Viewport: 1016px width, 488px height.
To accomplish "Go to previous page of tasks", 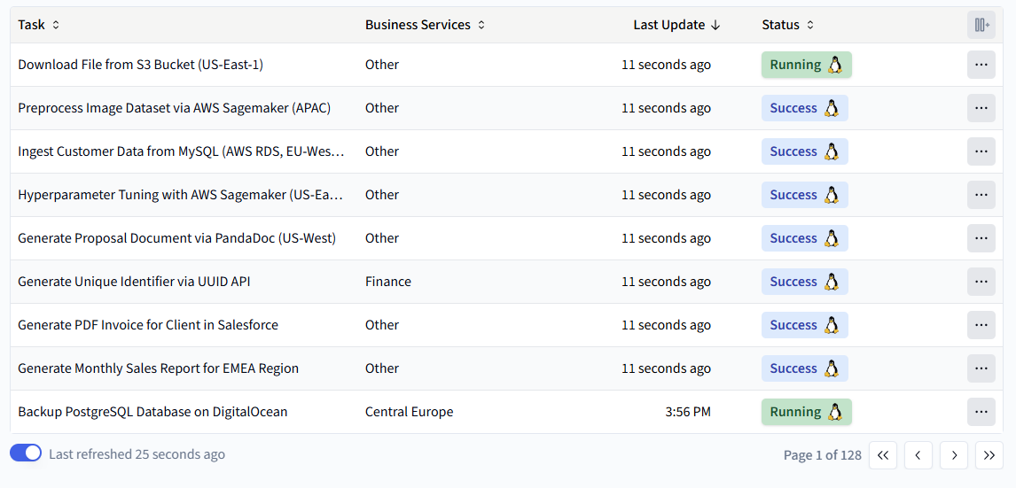I will click(x=918, y=455).
